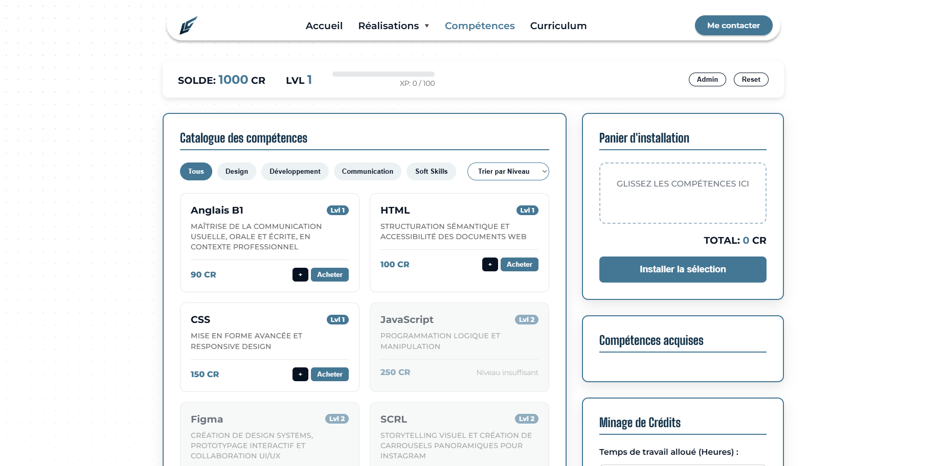Click the Lvl 1 badge on HTML
The image size is (944, 466).
click(527, 210)
